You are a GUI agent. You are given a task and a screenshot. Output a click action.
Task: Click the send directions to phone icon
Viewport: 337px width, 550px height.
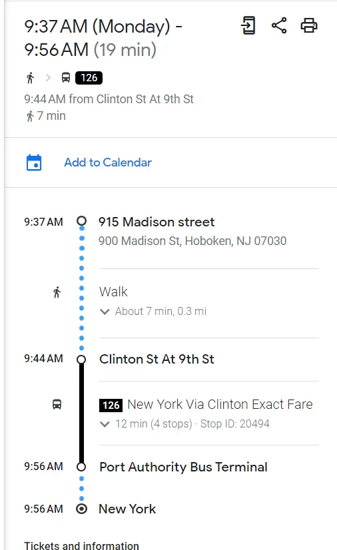click(x=248, y=25)
